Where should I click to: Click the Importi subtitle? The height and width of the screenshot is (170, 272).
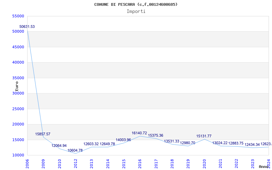(136, 12)
